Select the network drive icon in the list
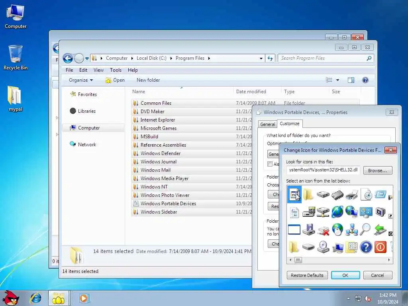Viewport: 408px width, 306px height. click(x=323, y=212)
